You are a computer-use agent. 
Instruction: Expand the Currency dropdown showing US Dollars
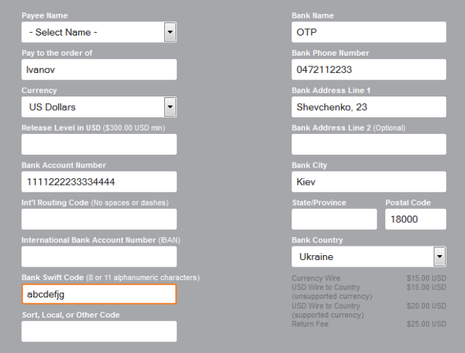99,107
